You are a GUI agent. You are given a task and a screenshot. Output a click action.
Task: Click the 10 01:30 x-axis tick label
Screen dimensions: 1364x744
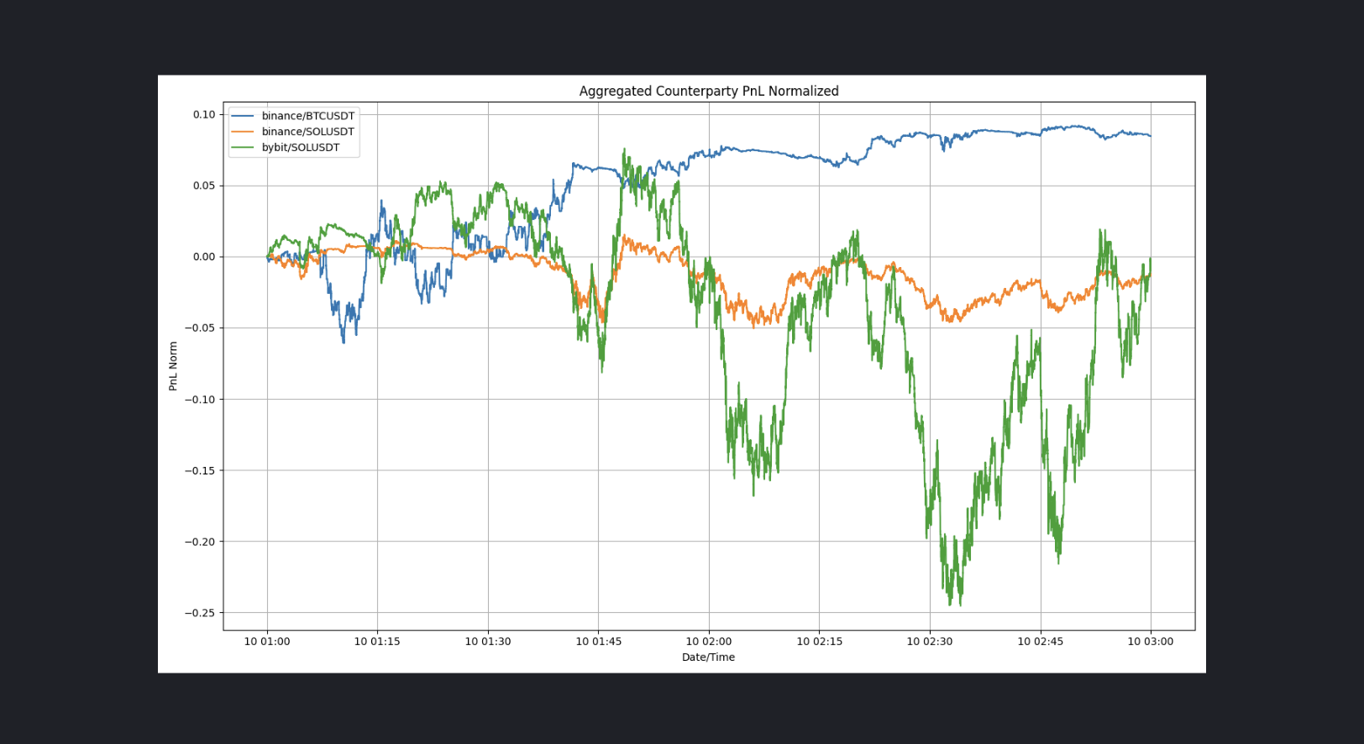point(488,642)
